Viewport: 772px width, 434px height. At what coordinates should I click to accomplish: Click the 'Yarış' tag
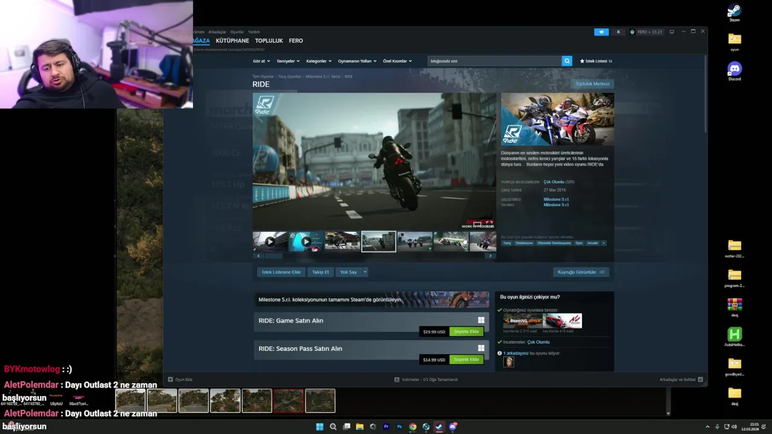[x=507, y=243]
